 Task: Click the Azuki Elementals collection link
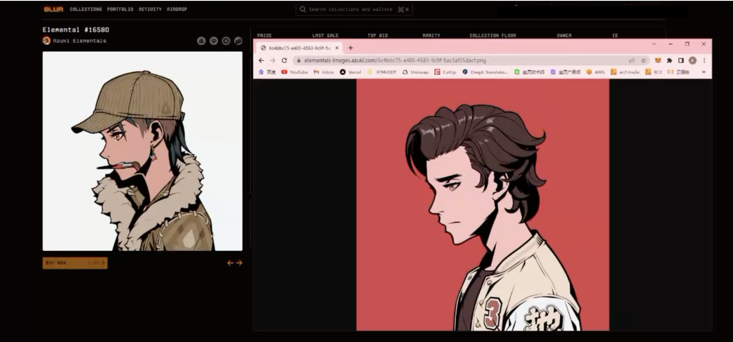tap(79, 41)
